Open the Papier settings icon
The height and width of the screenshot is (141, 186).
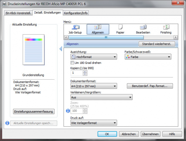tap(120, 29)
